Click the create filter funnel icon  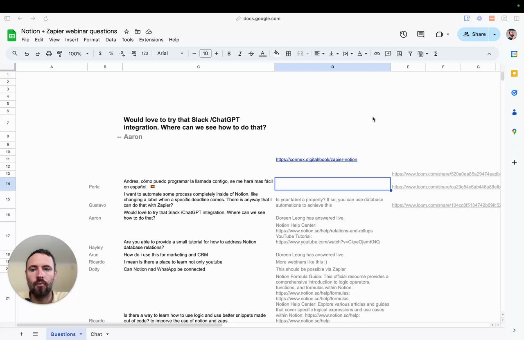pos(410,54)
